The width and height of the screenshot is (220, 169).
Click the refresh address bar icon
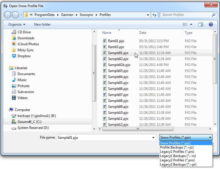pos(155,15)
